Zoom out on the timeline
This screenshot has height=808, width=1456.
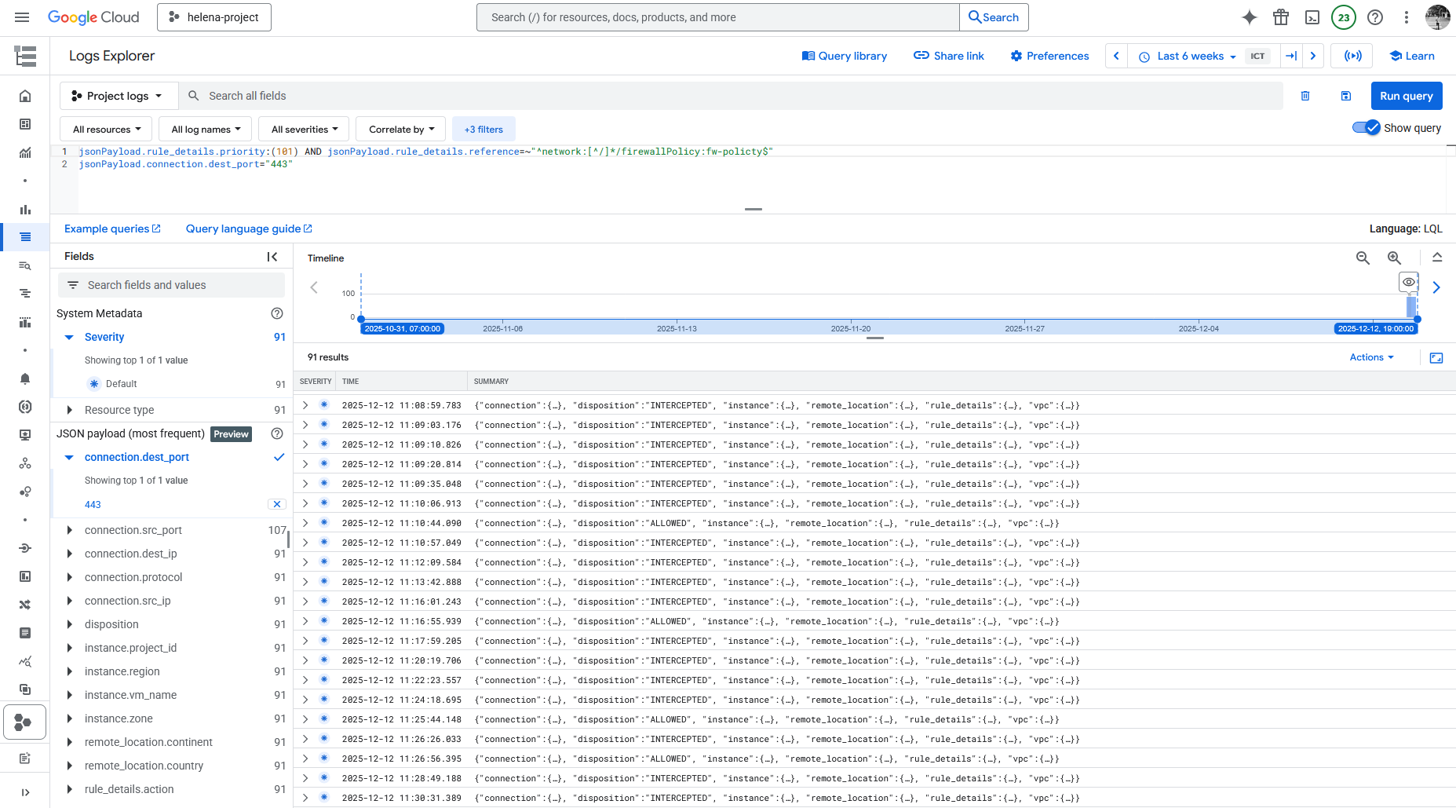coord(1363,258)
